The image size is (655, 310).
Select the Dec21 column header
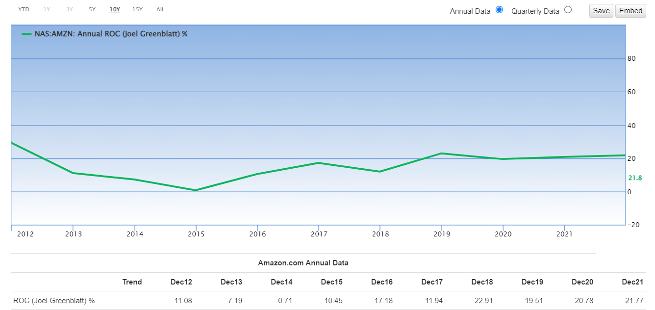(633, 282)
